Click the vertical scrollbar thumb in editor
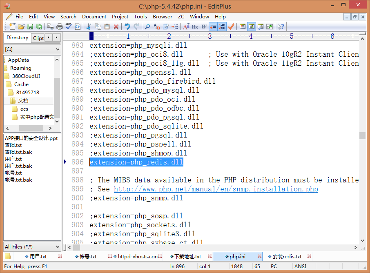 click(362, 136)
